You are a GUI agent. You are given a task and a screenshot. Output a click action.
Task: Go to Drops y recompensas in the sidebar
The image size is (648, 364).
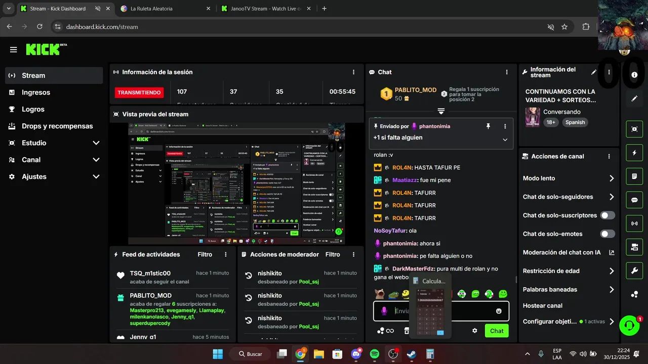[54, 126]
